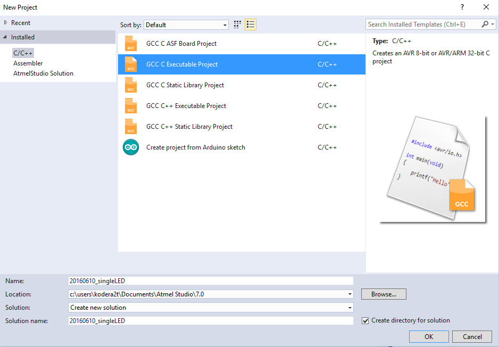Click the Browse button
Screen dimensions: 499x347
[384, 294]
